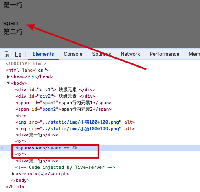
Task: Click the lang attribute value "en"
Action: (x=41, y=70)
